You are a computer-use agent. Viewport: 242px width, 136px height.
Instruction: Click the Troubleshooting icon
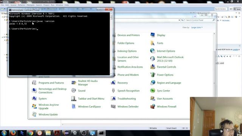tap(113, 99)
